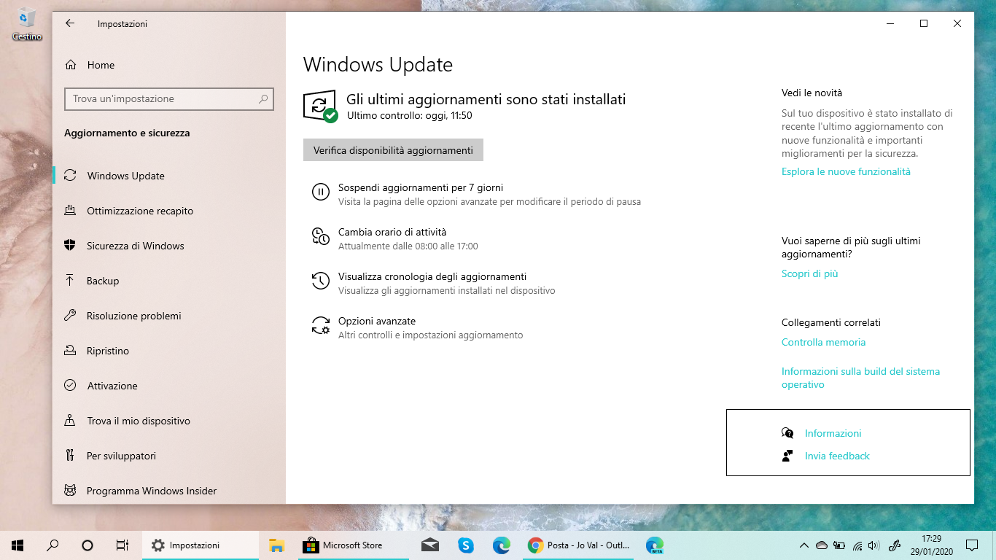This screenshot has height=560, width=996.
Task: Open Task View in taskbar
Action: pos(122,545)
